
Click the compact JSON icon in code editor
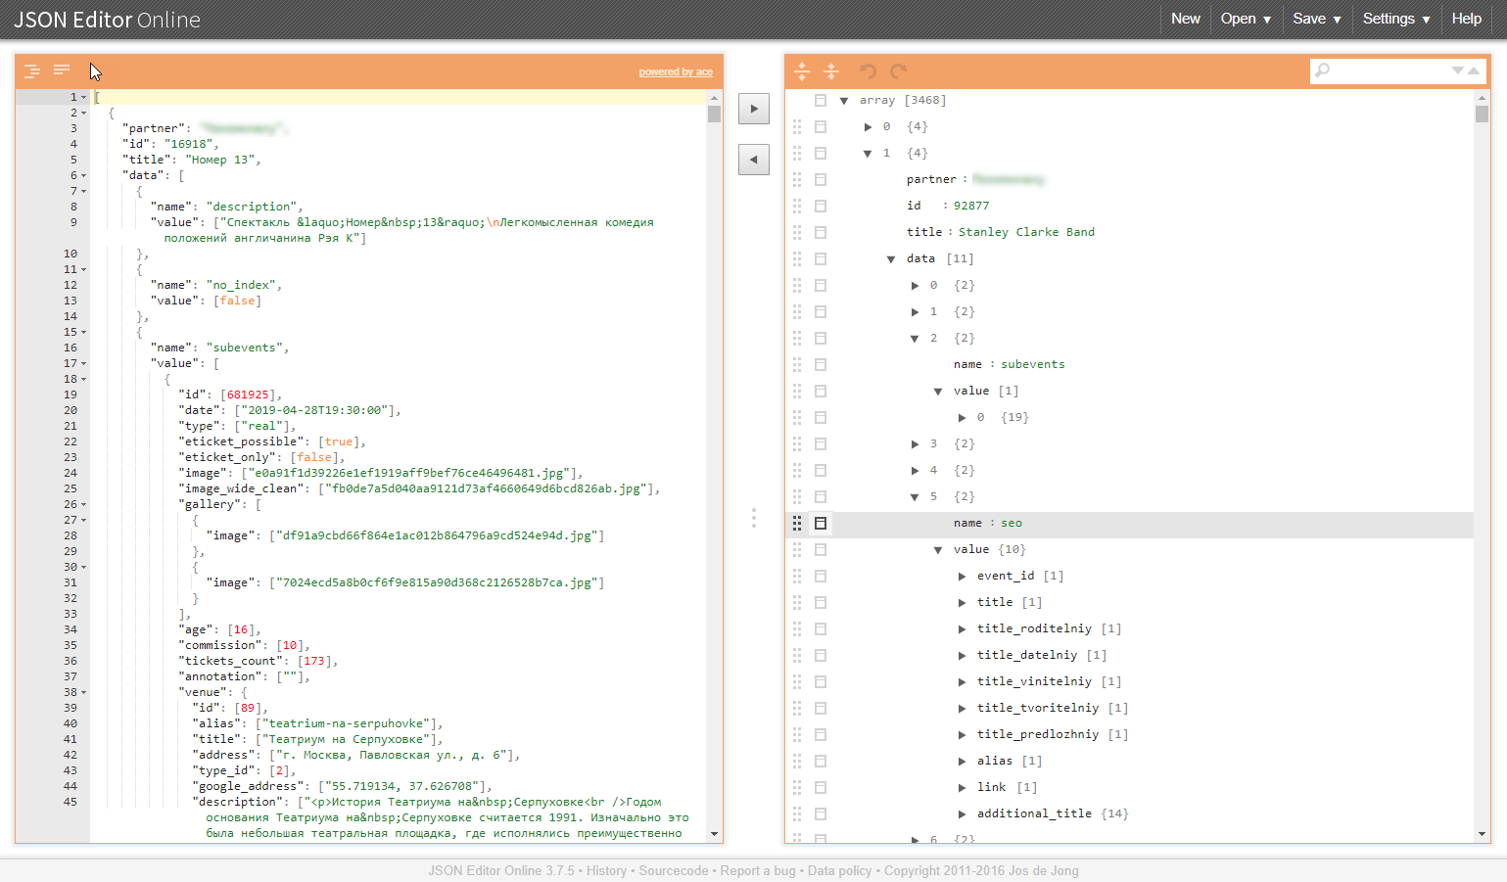click(x=62, y=70)
